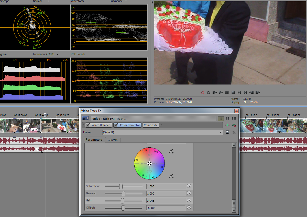Animate Saturation using its clock icon

coord(189,186)
